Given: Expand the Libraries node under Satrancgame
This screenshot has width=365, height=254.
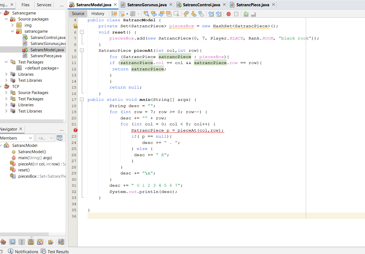Looking at the screenshot, I should [6, 74].
